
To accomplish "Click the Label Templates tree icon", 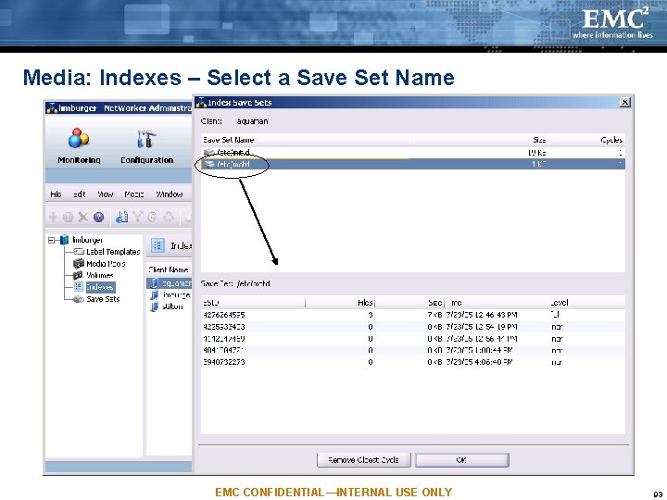I will tap(79, 252).
